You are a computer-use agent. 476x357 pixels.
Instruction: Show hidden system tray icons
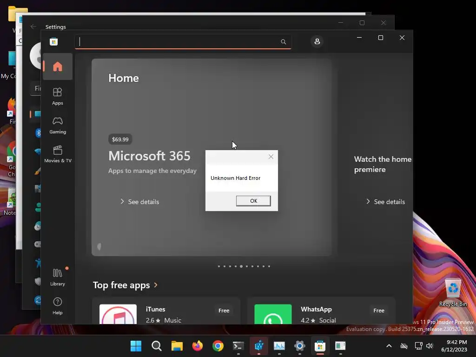pyautogui.click(x=389, y=346)
